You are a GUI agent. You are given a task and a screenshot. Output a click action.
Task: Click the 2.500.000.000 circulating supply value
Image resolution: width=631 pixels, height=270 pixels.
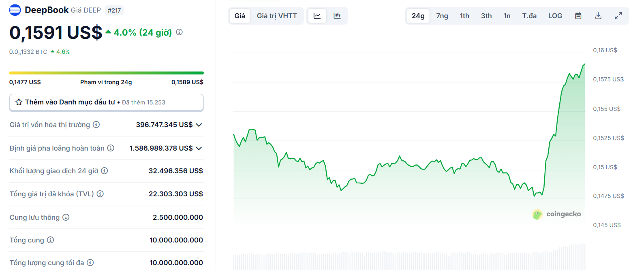tap(178, 217)
